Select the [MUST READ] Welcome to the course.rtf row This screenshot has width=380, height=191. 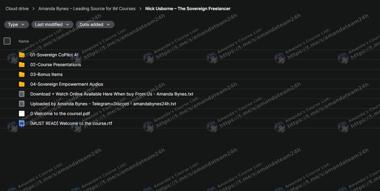(x=190, y=123)
